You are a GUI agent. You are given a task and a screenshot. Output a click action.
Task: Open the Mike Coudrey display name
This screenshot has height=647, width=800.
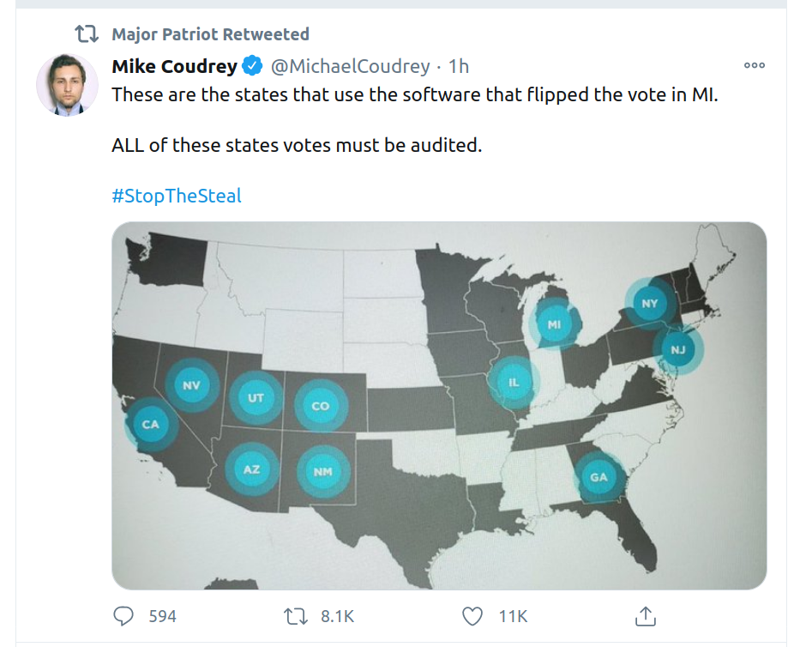point(174,66)
